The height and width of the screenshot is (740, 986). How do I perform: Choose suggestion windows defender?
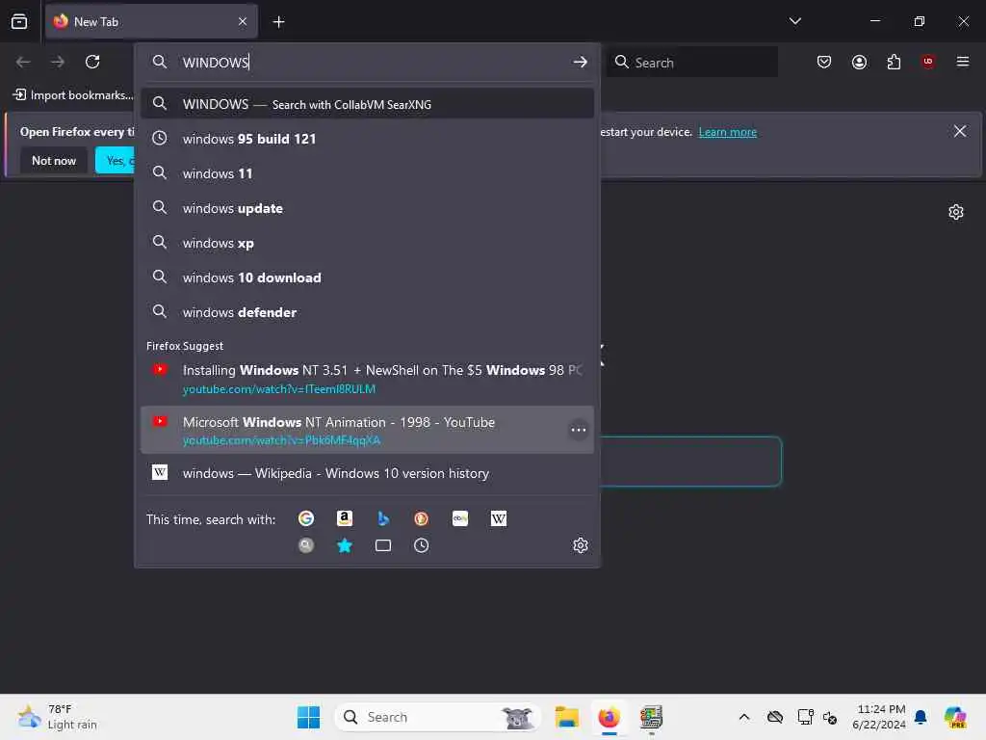pyautogui.click(x=367, y=312)
